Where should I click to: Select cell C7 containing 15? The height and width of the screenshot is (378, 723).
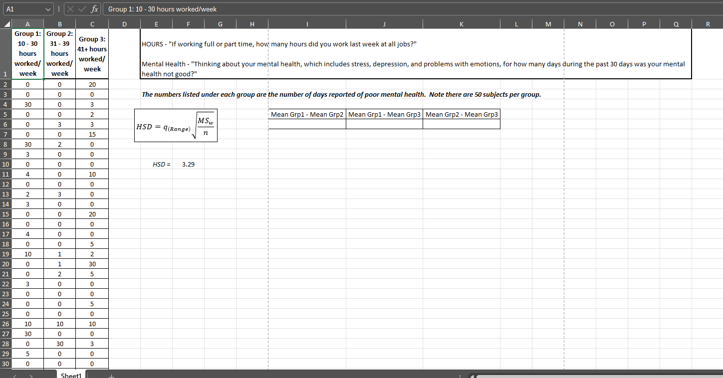[92, 134]
